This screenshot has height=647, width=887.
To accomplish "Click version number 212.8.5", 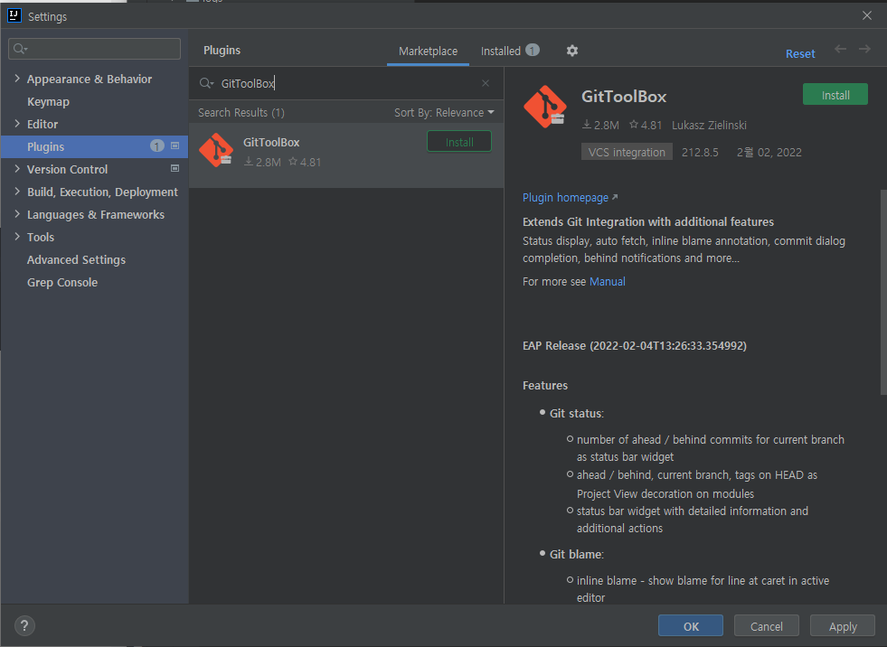I will (x=700, y=152).
